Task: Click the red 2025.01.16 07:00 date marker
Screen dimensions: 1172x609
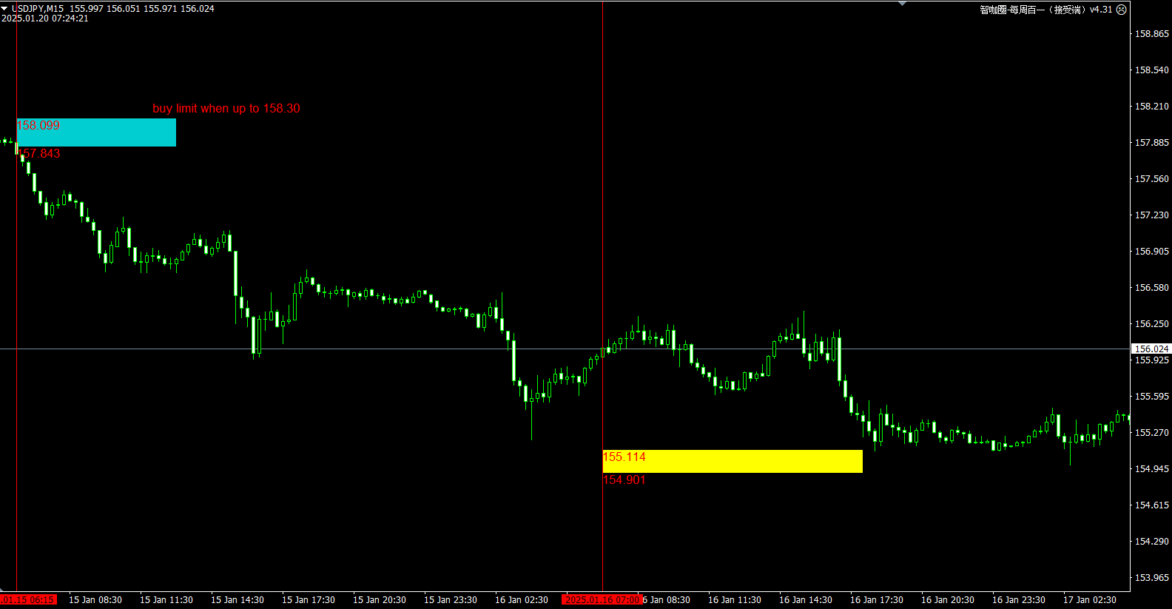Action: [x=602, y=600]
